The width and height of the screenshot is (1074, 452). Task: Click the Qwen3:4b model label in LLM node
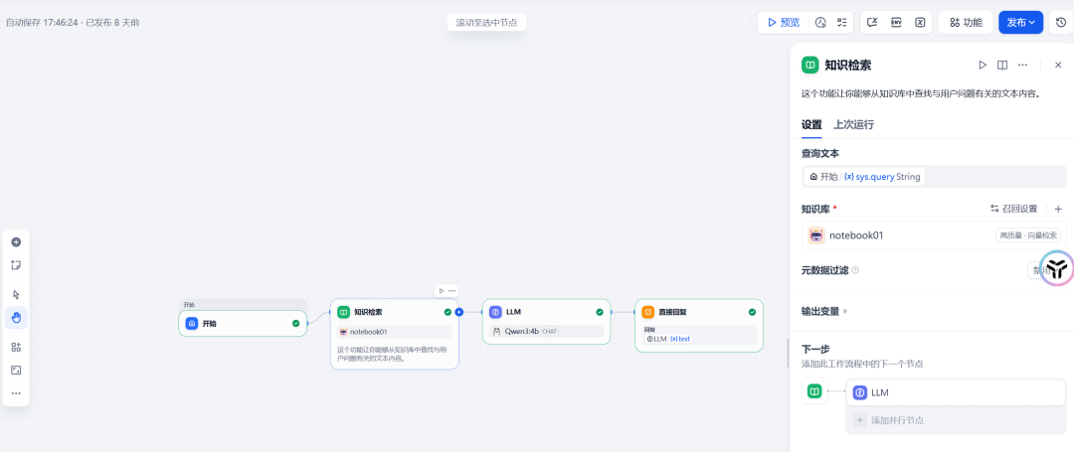[523, 332]
